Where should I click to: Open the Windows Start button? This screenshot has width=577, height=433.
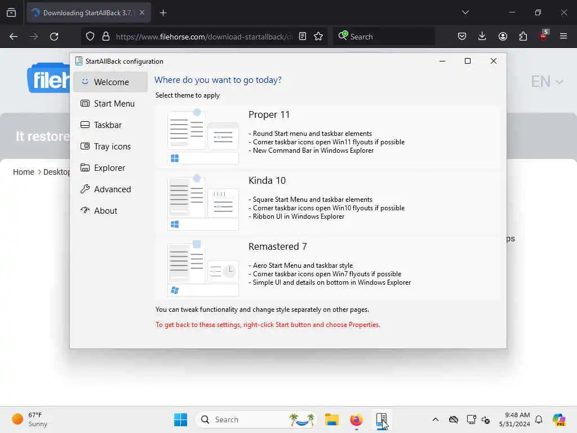(x=180, y=419)
